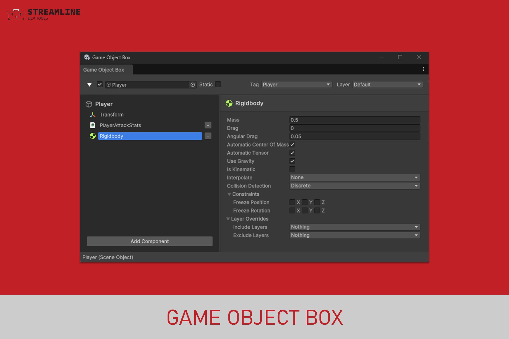Click the Mass value field

pos(355,120)
